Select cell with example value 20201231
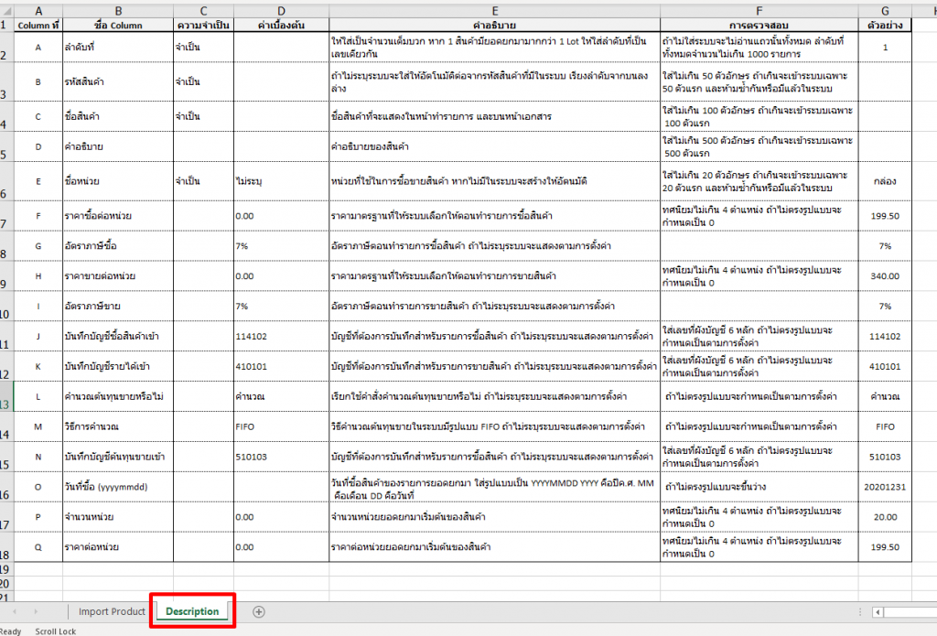Screen dimensions: 937x636 884,487
